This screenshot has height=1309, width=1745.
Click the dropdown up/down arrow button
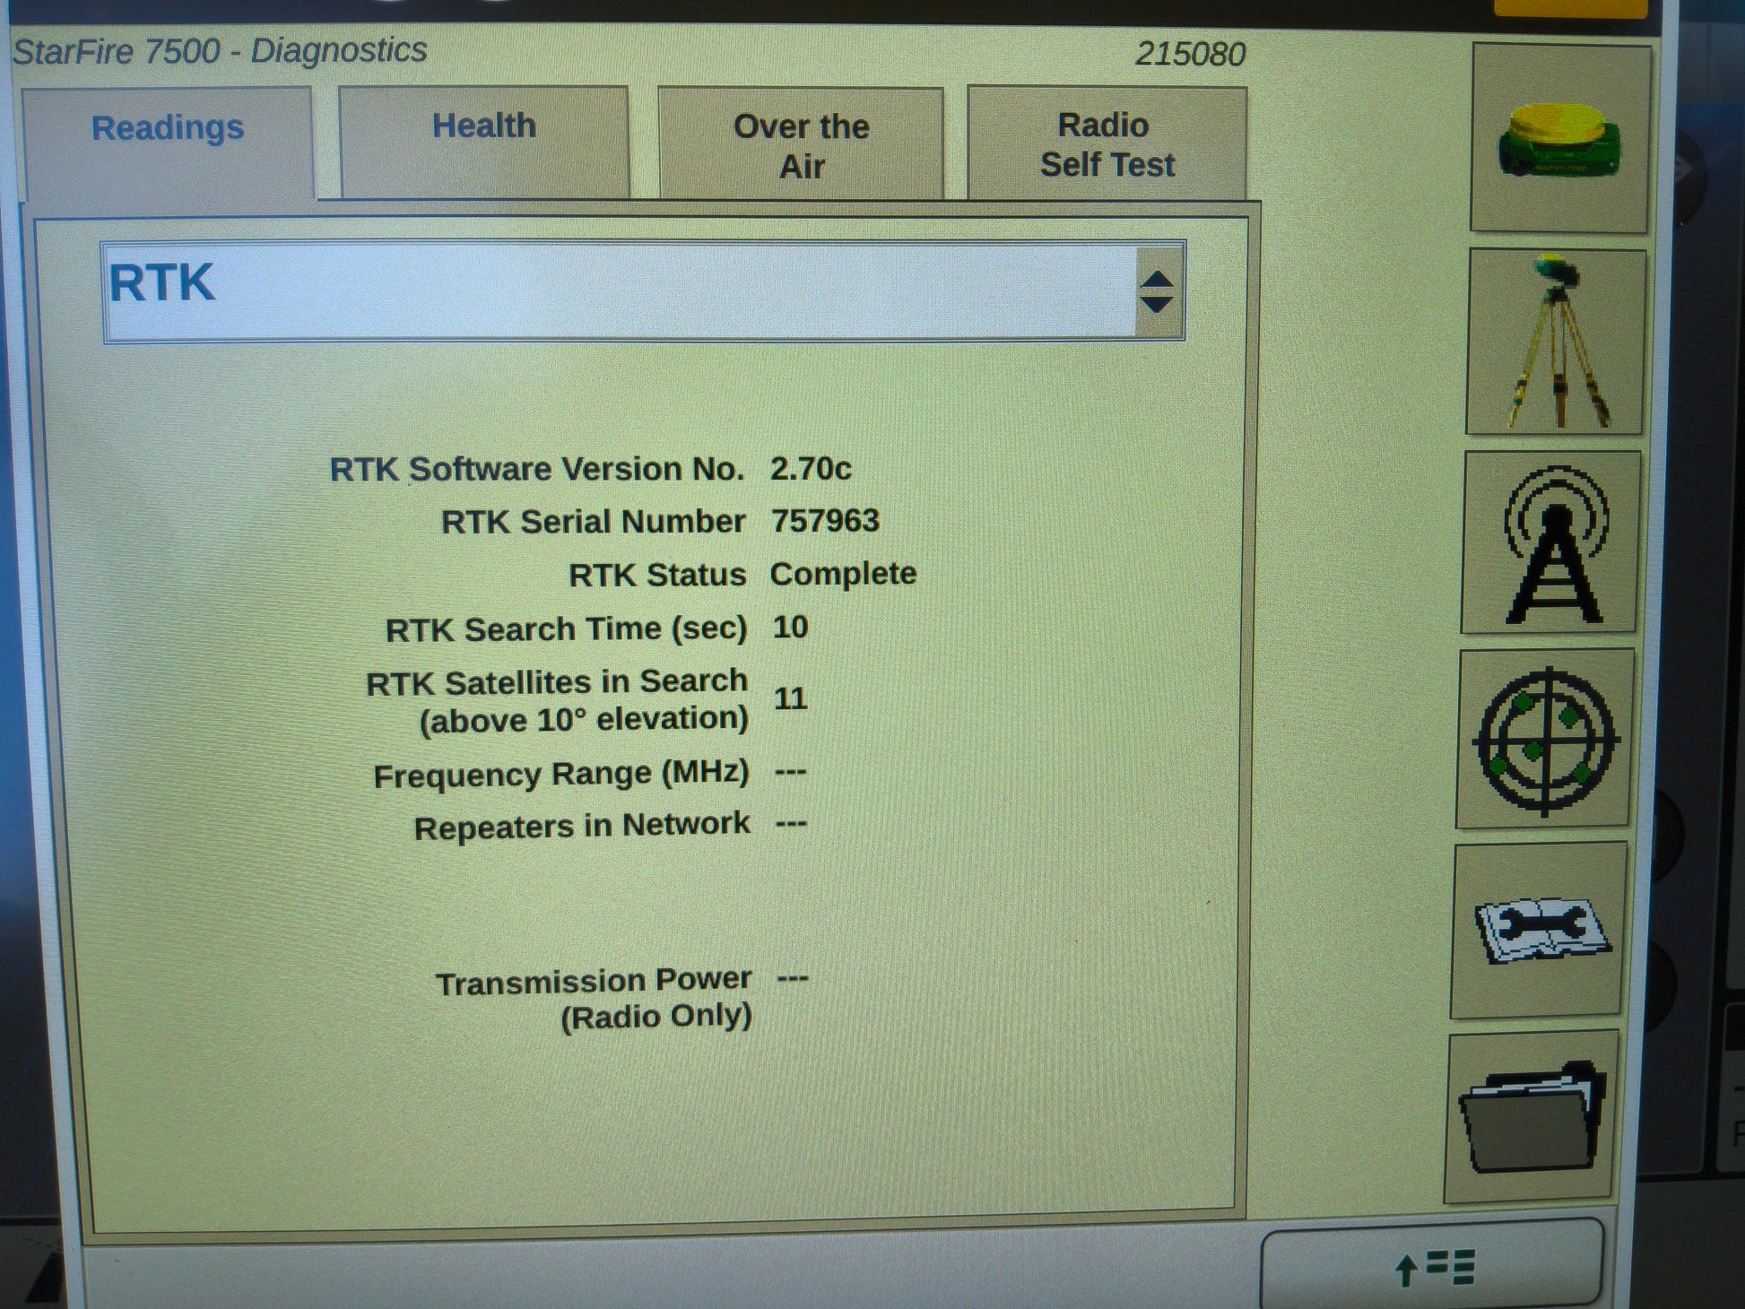1158,291
